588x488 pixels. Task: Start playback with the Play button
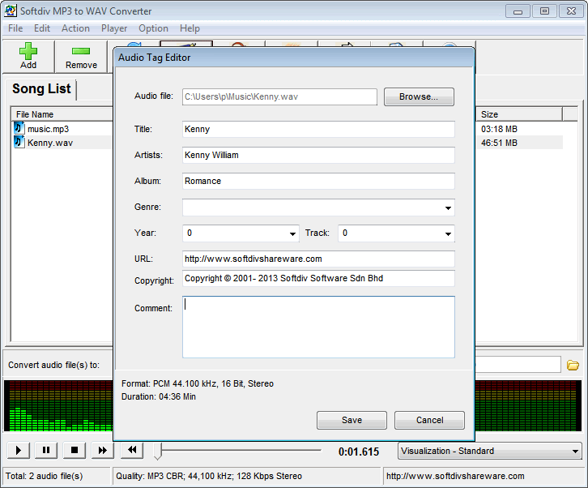[x=19, y=450]
